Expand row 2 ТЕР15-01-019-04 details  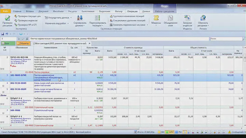(3, 69)
